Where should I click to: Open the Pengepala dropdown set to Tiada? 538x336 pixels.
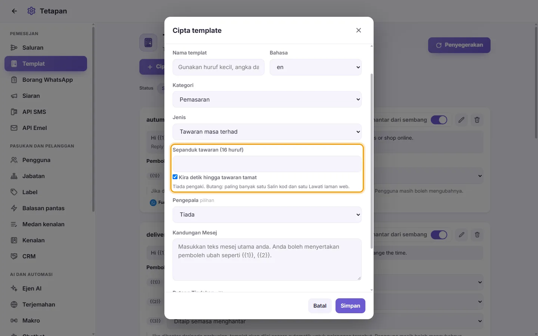pyautogui.click(x=267, y=215)
